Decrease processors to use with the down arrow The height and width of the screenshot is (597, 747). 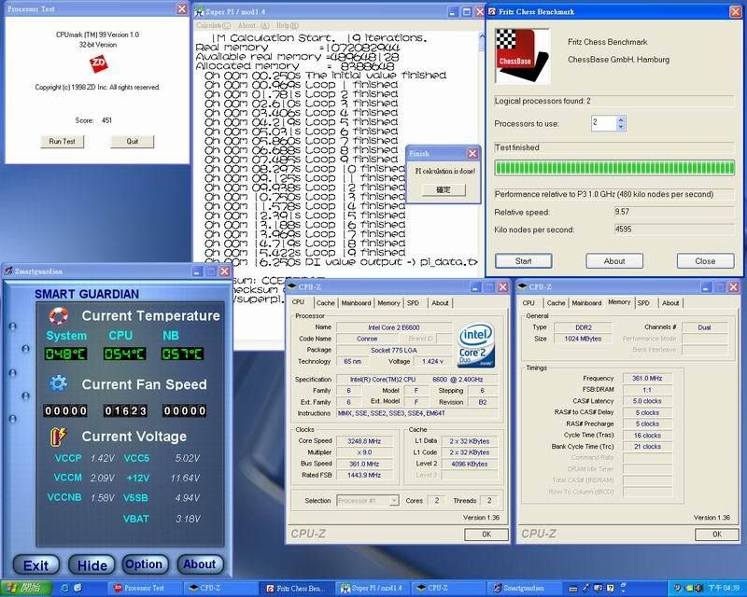pyautogui.click(x=621, y=127)
